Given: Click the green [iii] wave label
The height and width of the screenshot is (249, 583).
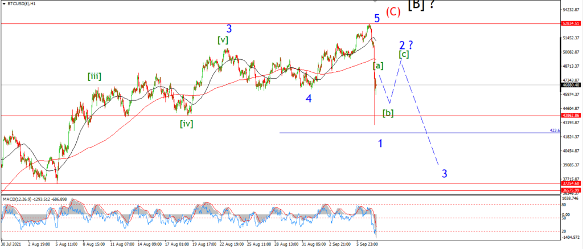Looking at the screenshot, I should pos(95,77).
